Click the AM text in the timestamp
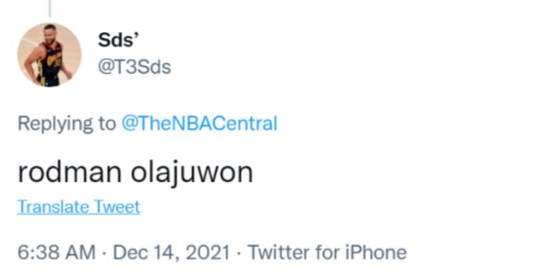 coord(82,253)
